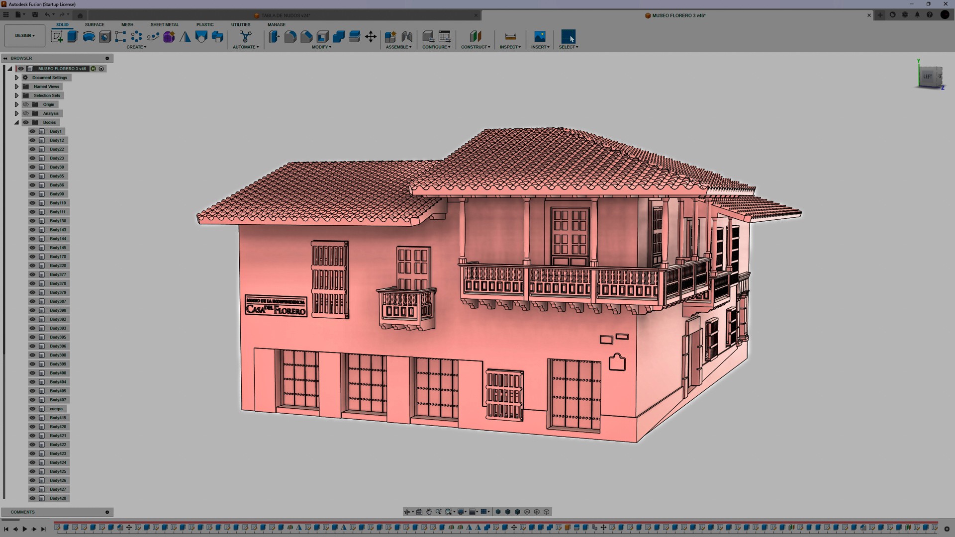The width and height of the screenshot is (955, 537).
Task: Click the Insert image icon
Action: coord(540,36)
